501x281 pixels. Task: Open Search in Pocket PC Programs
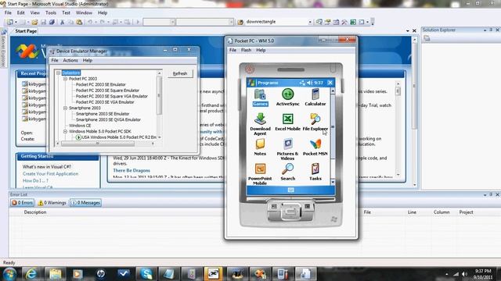tap(287, 172)
